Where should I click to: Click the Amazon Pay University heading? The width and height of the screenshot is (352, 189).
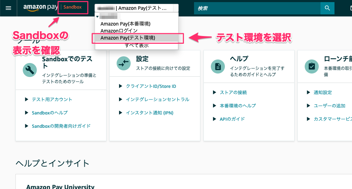[60, 187]
